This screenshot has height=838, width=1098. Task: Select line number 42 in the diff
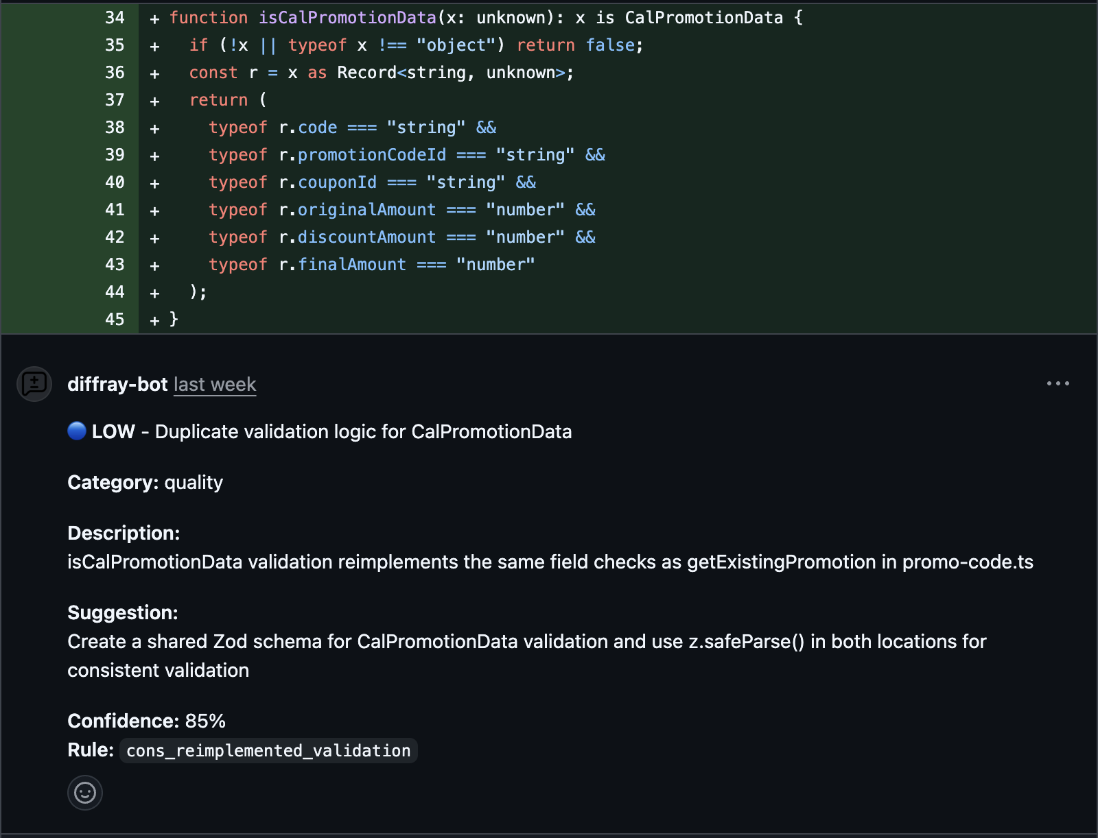click(115, 237)
